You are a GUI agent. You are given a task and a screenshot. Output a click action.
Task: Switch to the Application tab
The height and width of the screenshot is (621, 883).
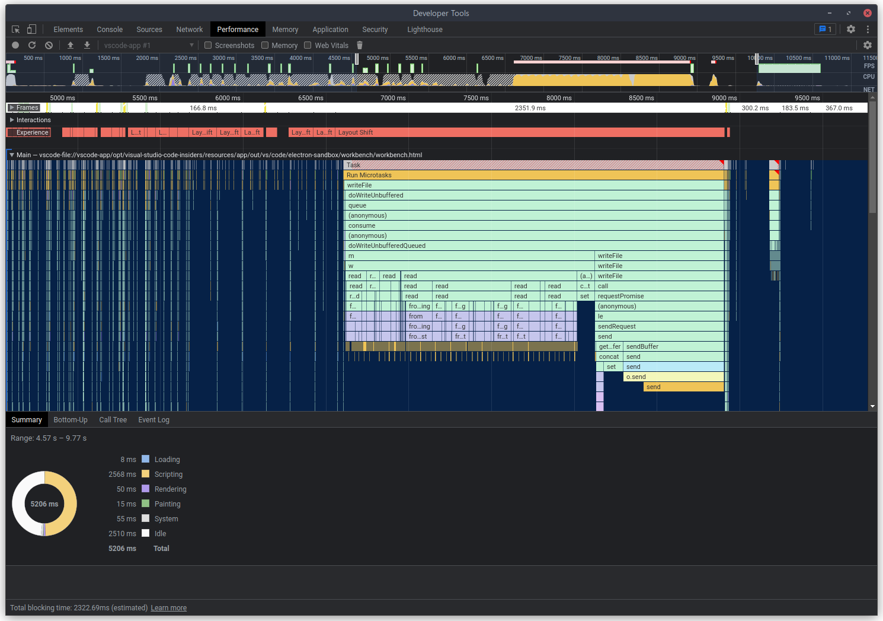coord(330,29)
